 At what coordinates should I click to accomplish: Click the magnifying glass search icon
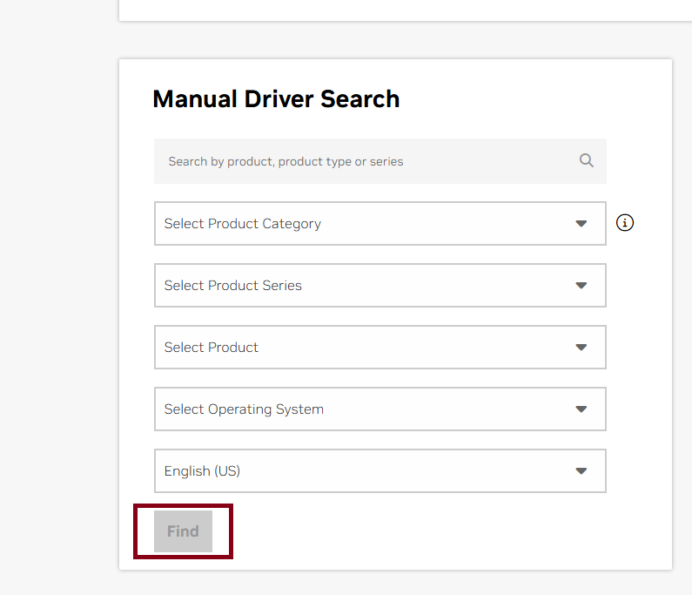click(586, 160)
